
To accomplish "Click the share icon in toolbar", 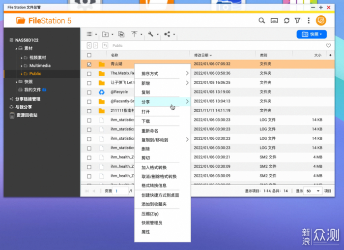I will point(167,34).
